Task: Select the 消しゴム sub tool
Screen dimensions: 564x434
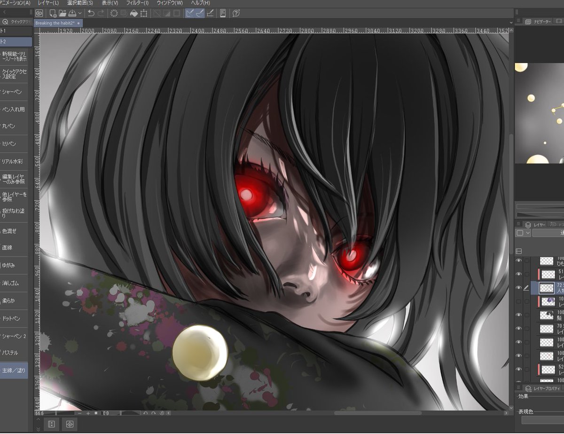Action: pos(14,283)
